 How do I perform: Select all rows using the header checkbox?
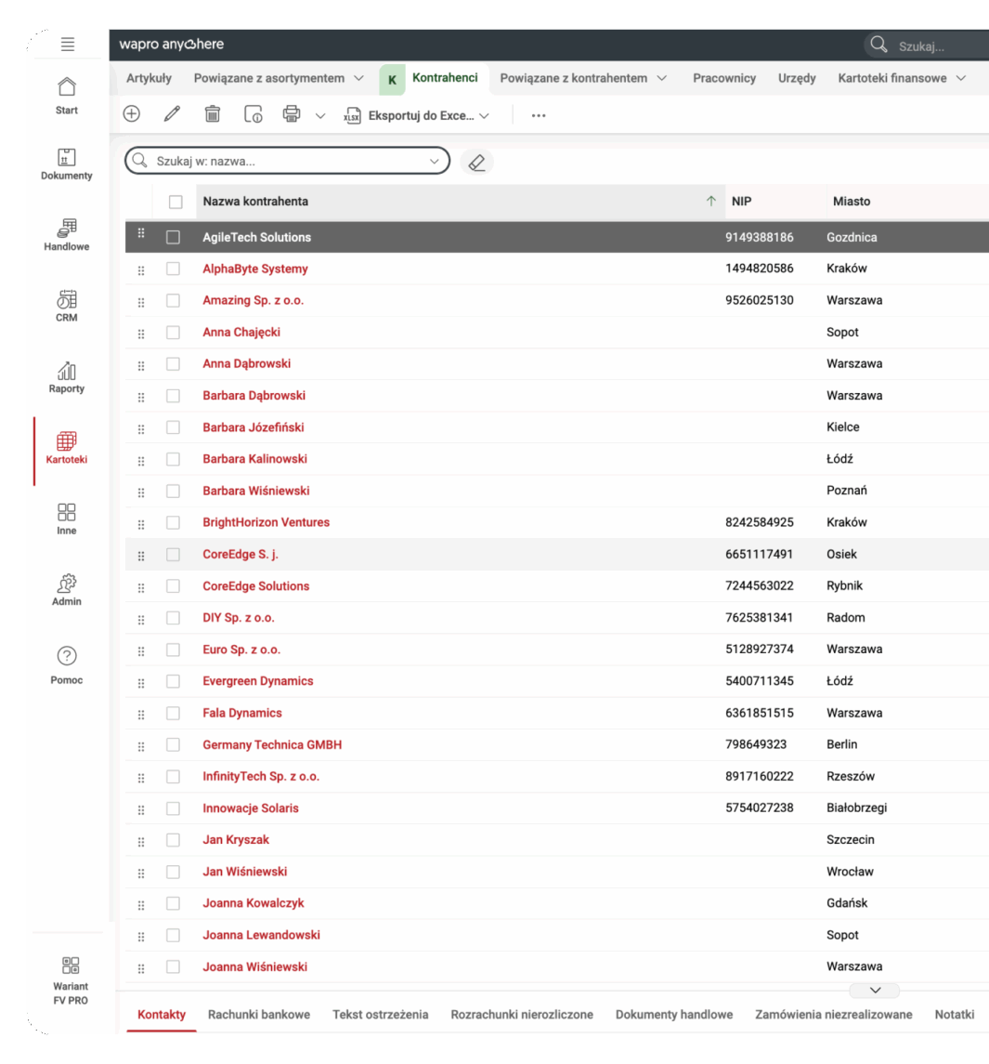click(x=173, y=201)
